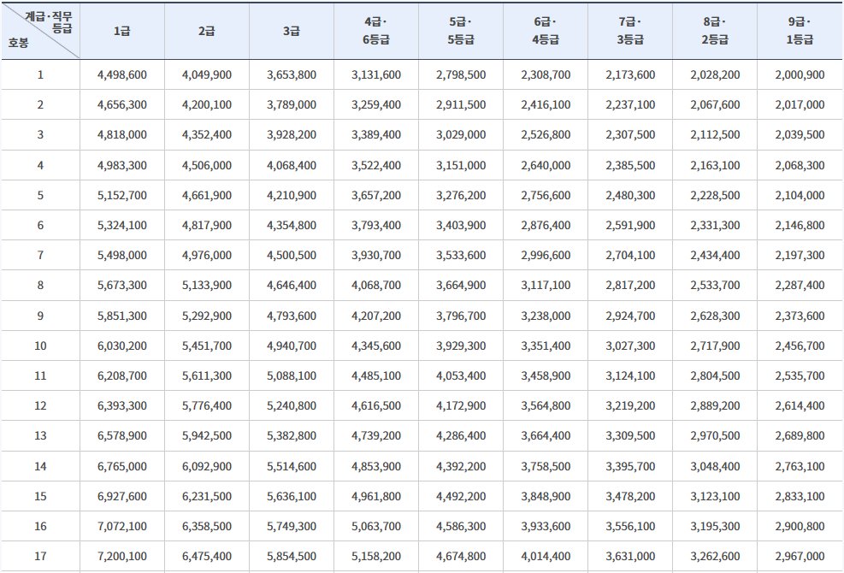This screenshot has width=844, height=573.
Task: Select the cell 3,653,800
Action: (292, 75)
